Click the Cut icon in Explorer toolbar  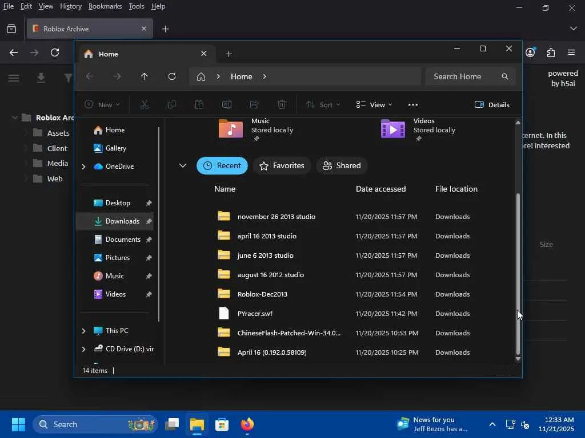pos(145,105)
